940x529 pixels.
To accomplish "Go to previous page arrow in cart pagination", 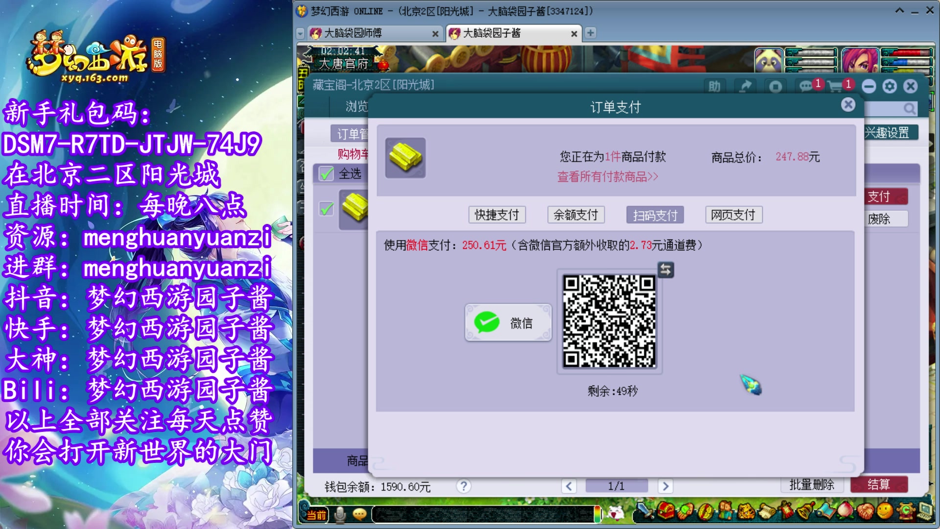I will click(568, 486).
